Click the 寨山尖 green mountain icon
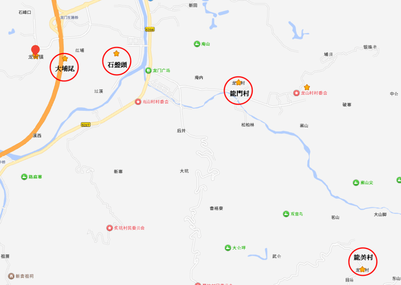The image size is (401, 285). pos(356,183)
